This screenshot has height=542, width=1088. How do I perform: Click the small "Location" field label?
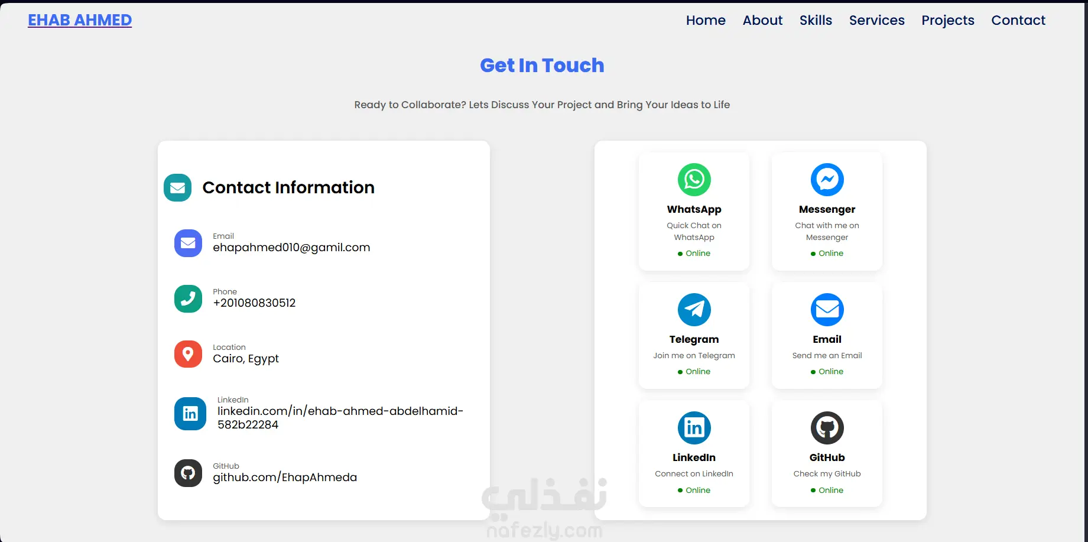click(x=229, y=347)
